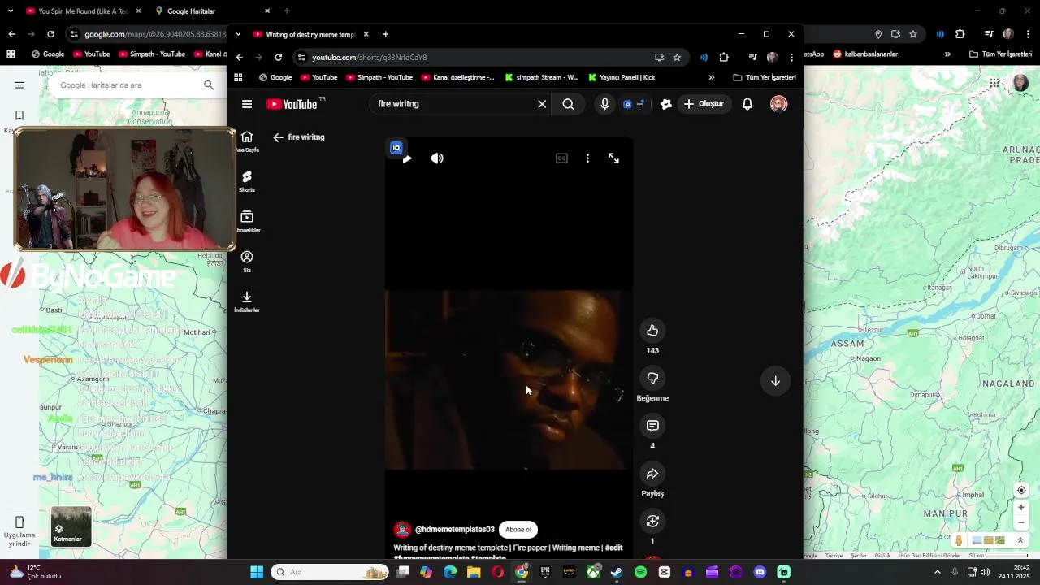The width and height of the screenshot is (1040, 585).
Task: Expand hidden bookmarks chevron in YouTube window
Action: (712, 77)
